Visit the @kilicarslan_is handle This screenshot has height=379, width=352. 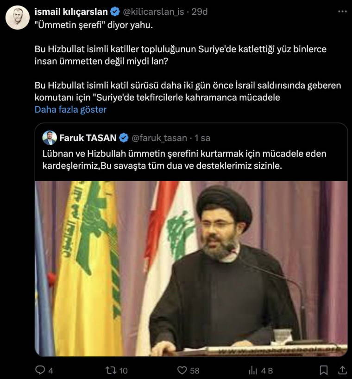[x=154, y=12]
